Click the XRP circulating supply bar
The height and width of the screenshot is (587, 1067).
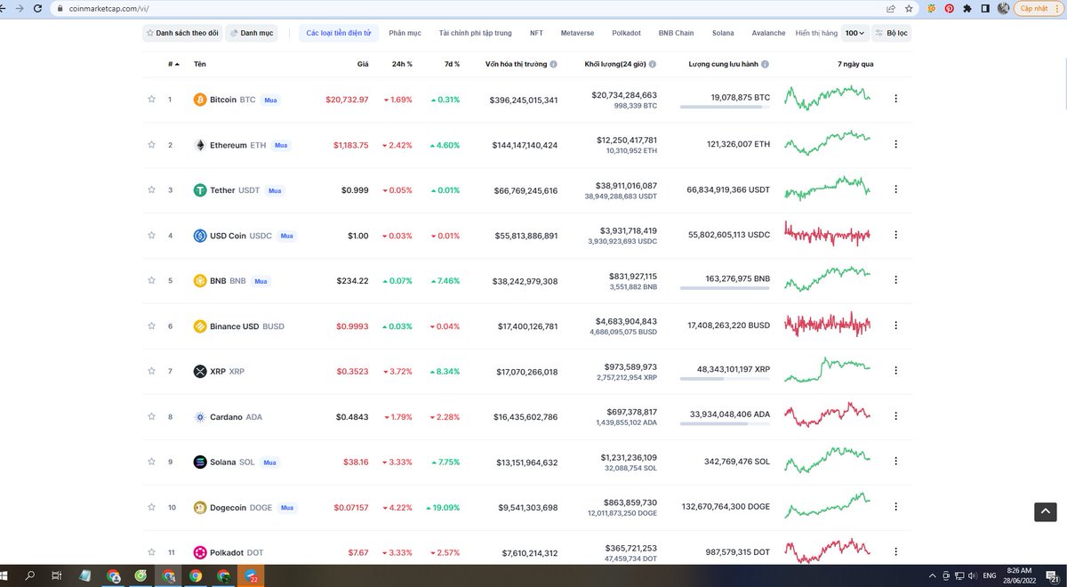click(725, 379)
